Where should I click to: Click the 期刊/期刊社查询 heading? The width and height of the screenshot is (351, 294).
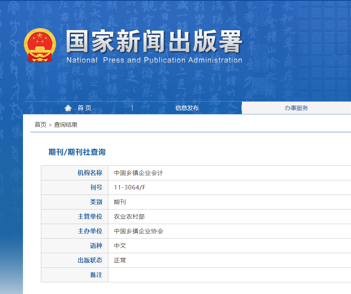[x=77, y=152]
